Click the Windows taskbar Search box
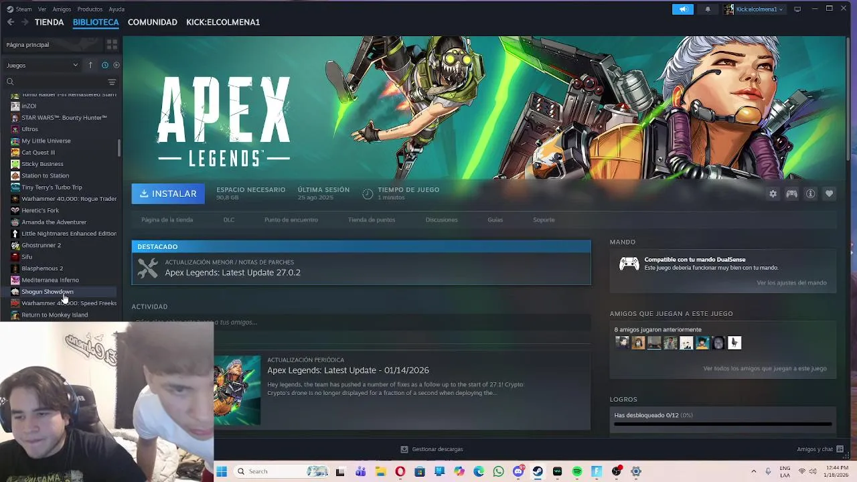 281,471
